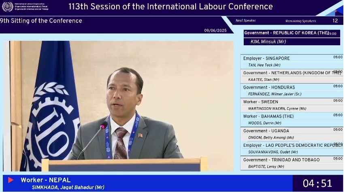This screenshot has width=345, height=192.
Task: Click the 05:00 time for Uganda
Action: [x=338, y=130]
